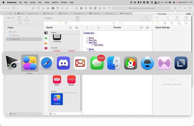This screenshot has width=194, height=126.
Task: Click the Export toolbar icon
Action: tap(157, 18)
